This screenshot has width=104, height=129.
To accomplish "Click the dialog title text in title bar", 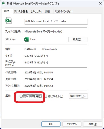I will point(33,4).
